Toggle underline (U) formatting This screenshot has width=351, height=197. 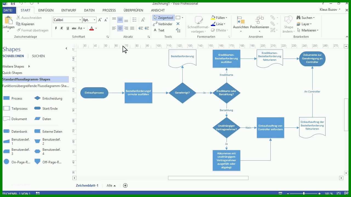(x=68, y=28)
